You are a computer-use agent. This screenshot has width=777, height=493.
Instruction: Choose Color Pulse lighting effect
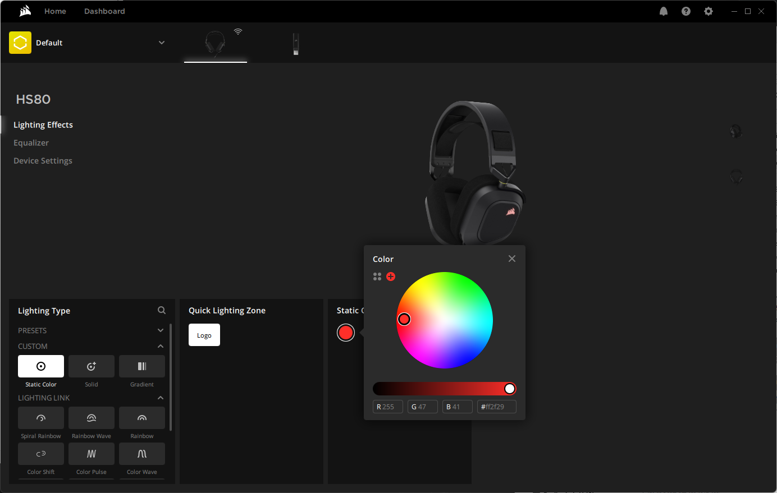(x=92, y=454)
